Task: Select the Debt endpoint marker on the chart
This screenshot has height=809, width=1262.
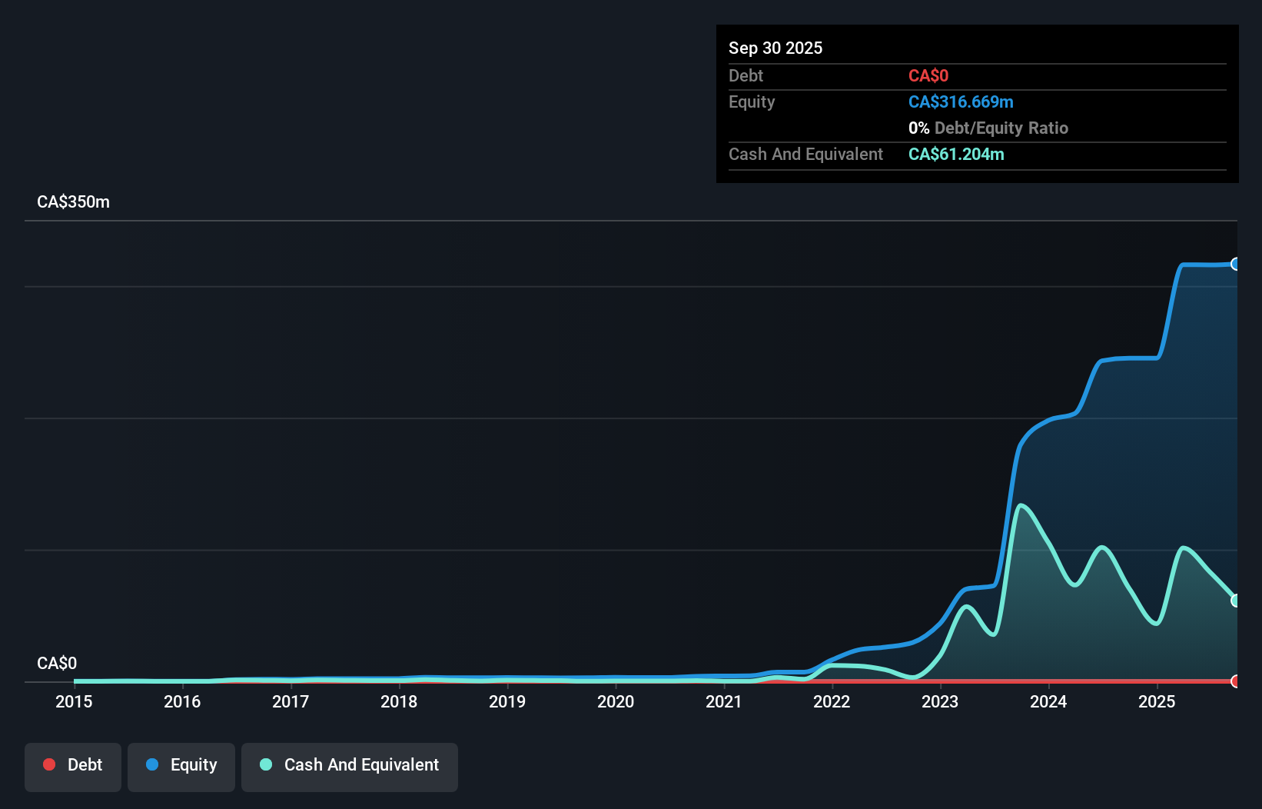Action: click(x=1235, y=681)
